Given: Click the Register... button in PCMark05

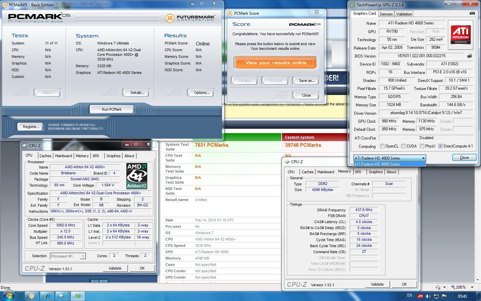Looking at the screenshot, I should pyautogui.click(x=31, y=127).
